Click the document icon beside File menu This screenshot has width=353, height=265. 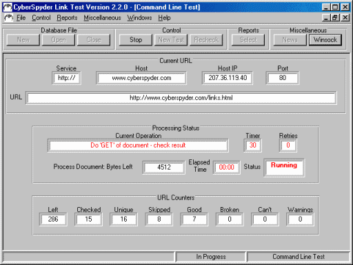[9, 18]
